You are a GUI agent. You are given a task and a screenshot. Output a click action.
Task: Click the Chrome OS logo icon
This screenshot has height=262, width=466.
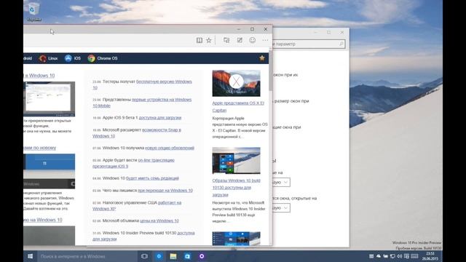91,58
